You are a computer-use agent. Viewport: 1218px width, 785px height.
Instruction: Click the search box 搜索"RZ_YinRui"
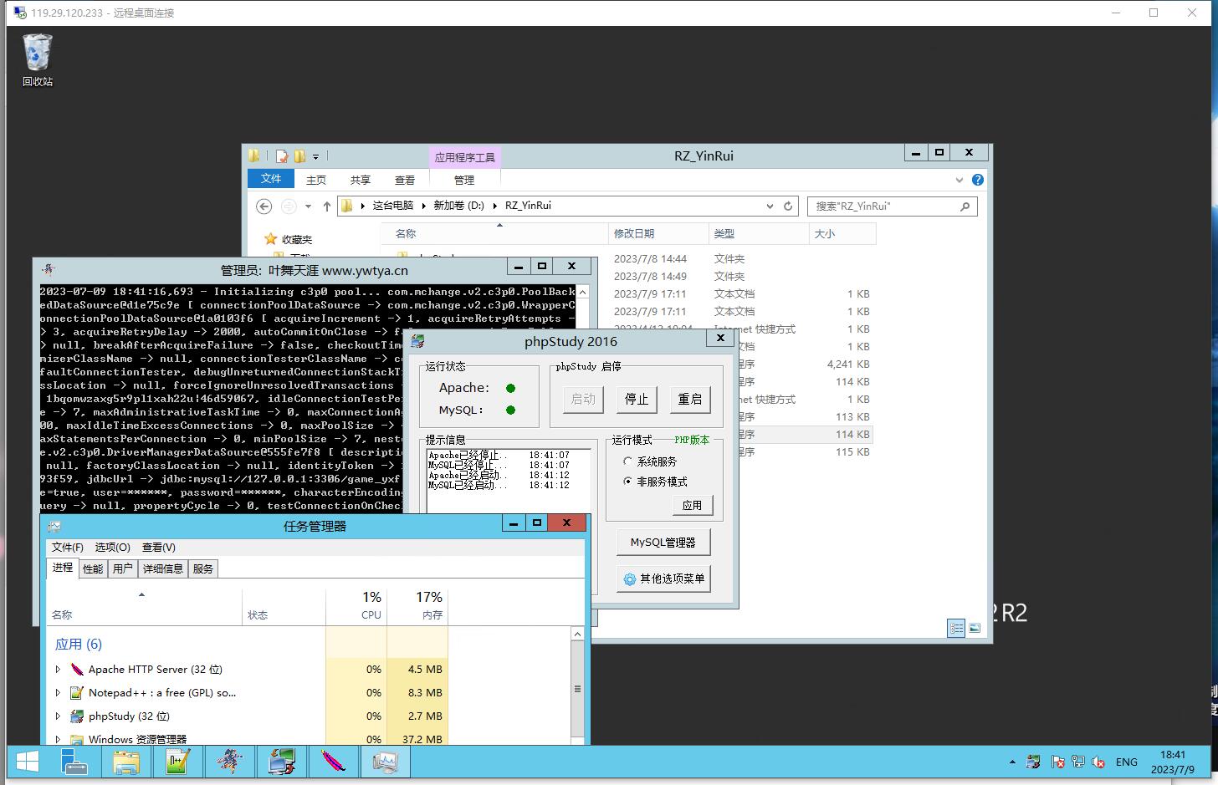point(892,206)
